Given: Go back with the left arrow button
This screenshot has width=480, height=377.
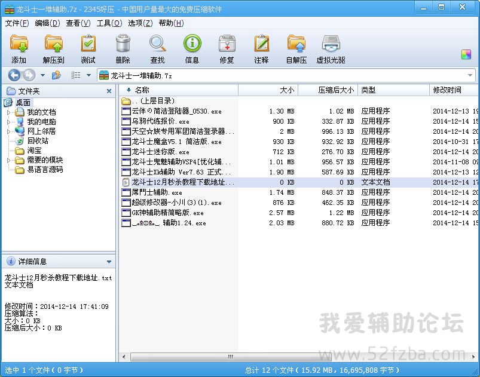Looking at the screenshot, I should click(14, 75).
